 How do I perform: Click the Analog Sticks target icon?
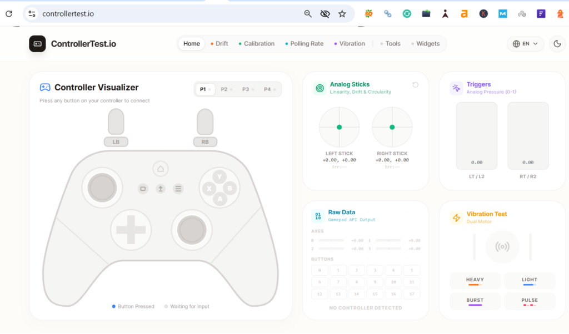320,88
